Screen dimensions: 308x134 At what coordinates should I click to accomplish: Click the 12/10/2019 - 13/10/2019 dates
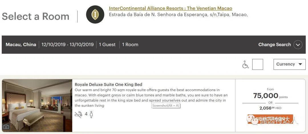[x=68, y=45]
